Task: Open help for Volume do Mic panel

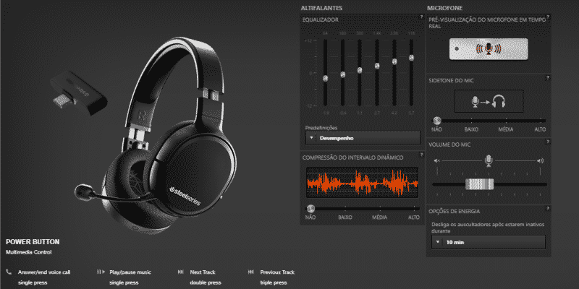Action: [x=548, y=142]
